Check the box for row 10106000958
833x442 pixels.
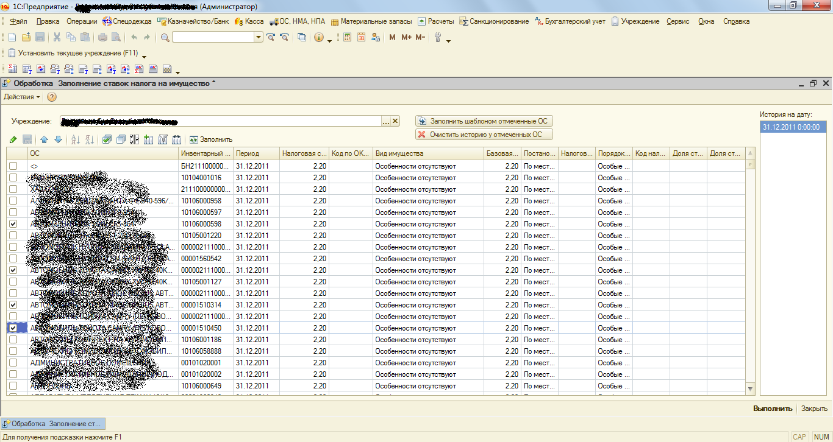pos(13,201)
